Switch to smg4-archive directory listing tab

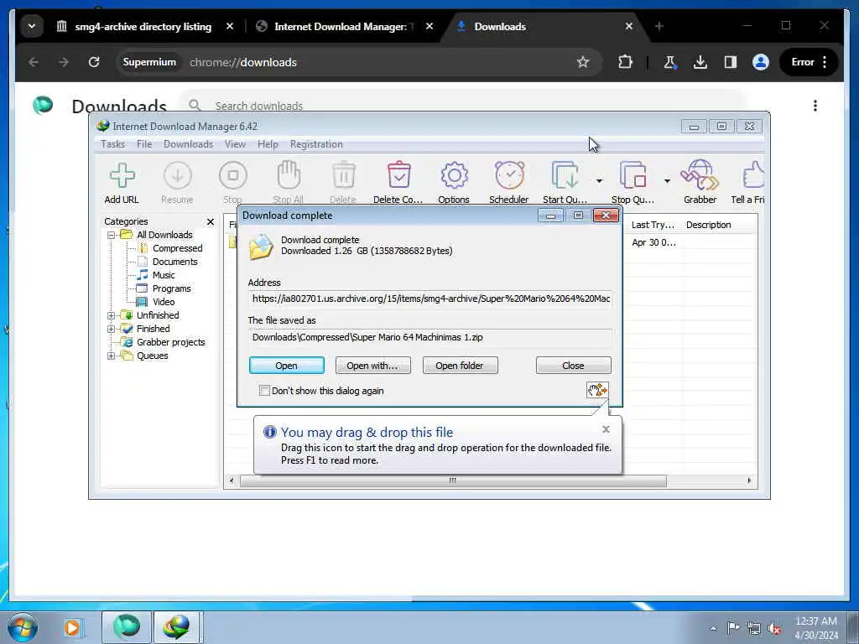[x=143, y=26]
